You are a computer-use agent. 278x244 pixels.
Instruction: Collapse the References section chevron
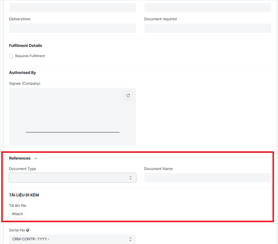click(36, 158)
